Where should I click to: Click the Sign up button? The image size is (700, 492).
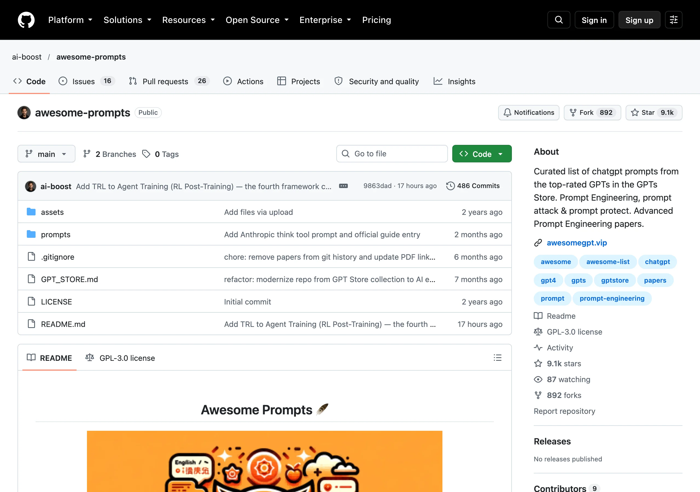(639, 20)
